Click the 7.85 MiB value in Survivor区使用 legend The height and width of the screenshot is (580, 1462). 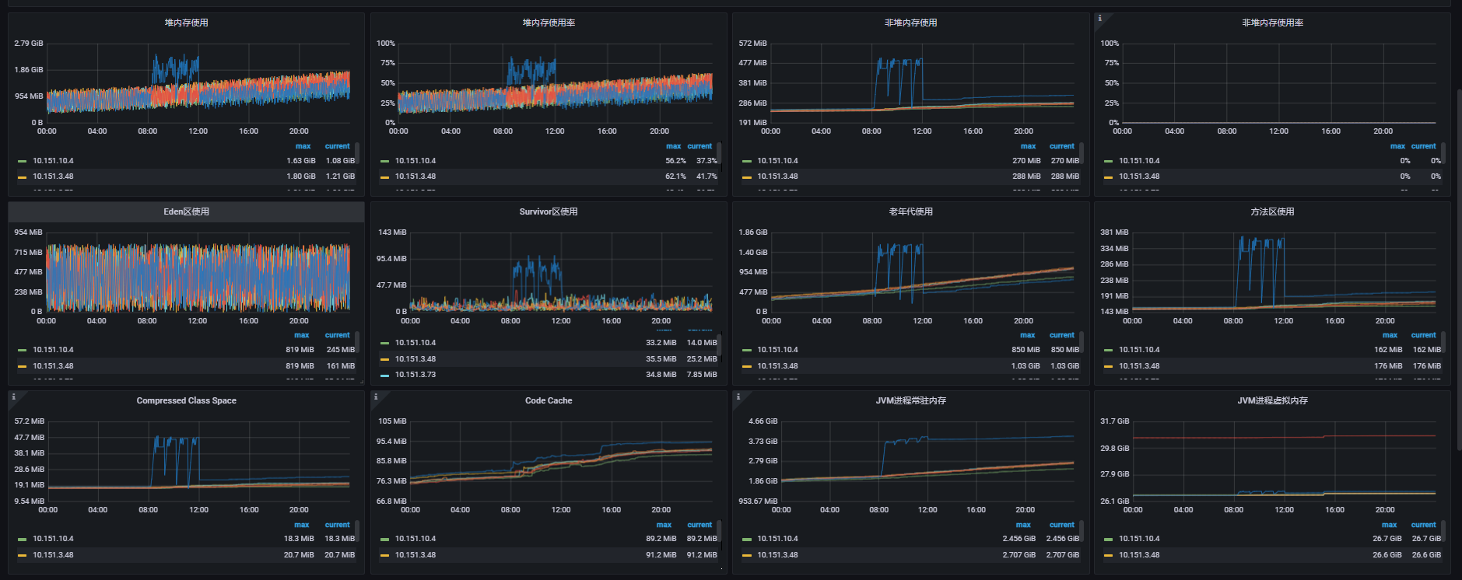(x=701, y=375)
